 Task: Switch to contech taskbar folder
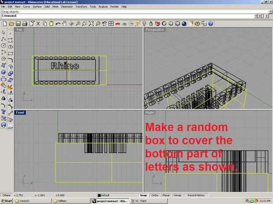pos(33,201)
